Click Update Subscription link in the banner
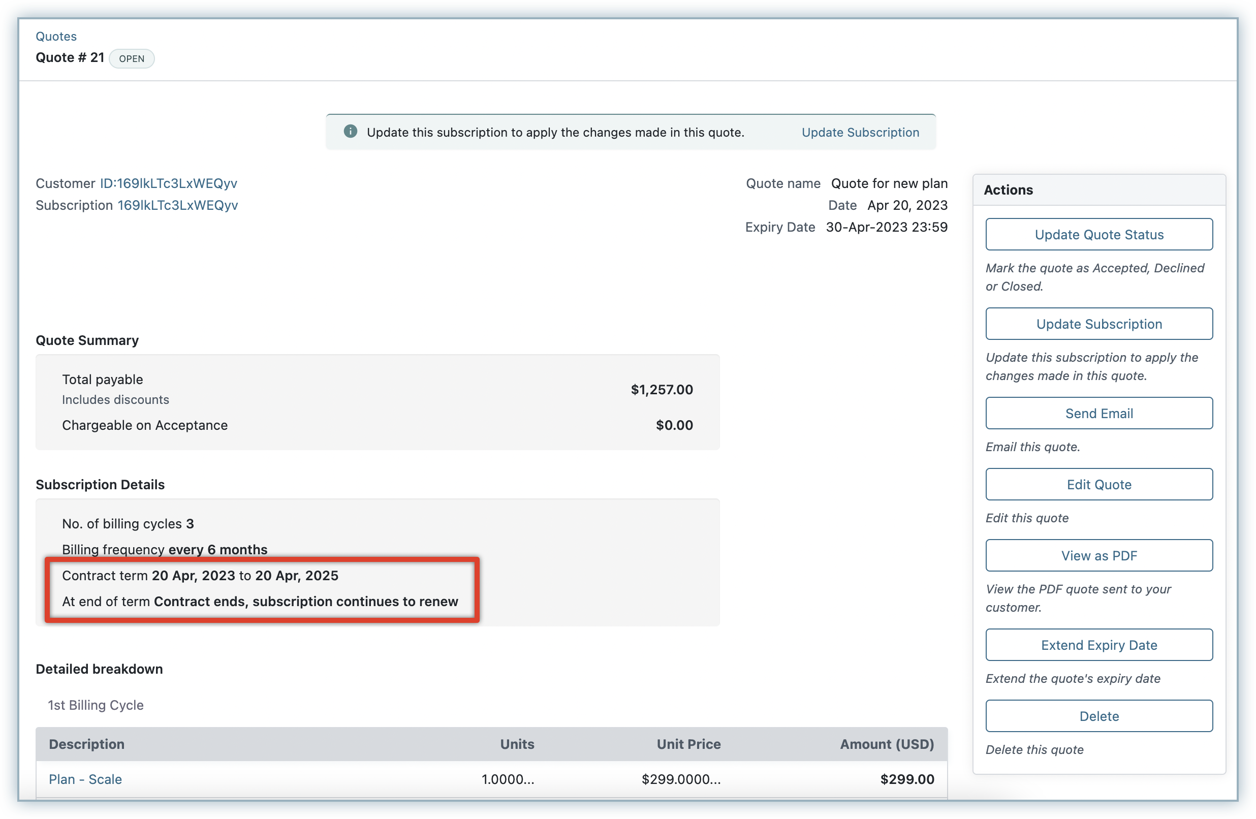Screen dimensions: 1256x819 tap(860, 133)
